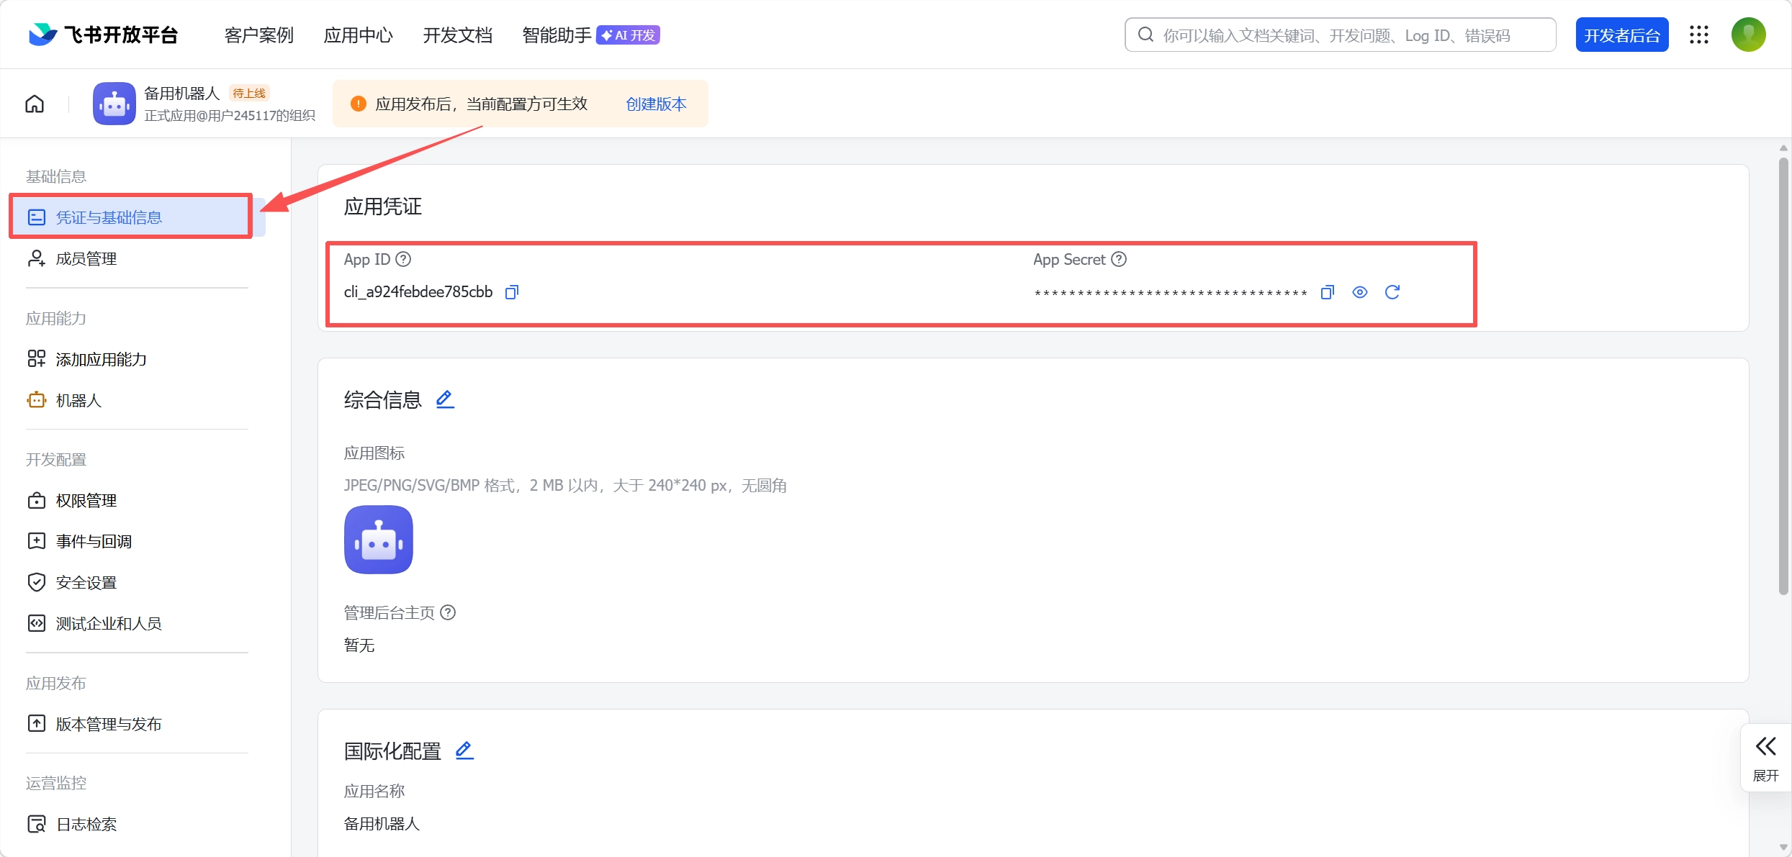Click the app icon thumbnail
Viewport: 1792px width, 857px height.
379,540
